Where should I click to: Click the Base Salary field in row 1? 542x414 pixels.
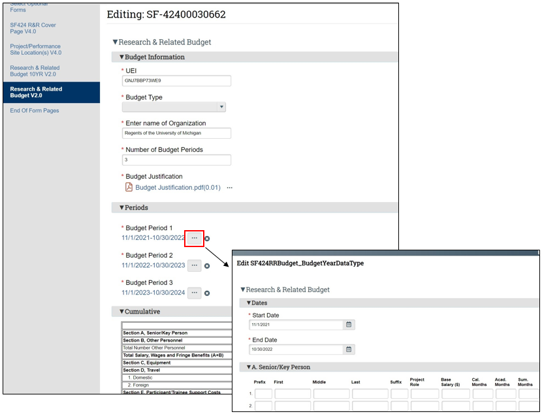[x=456, y=394]
